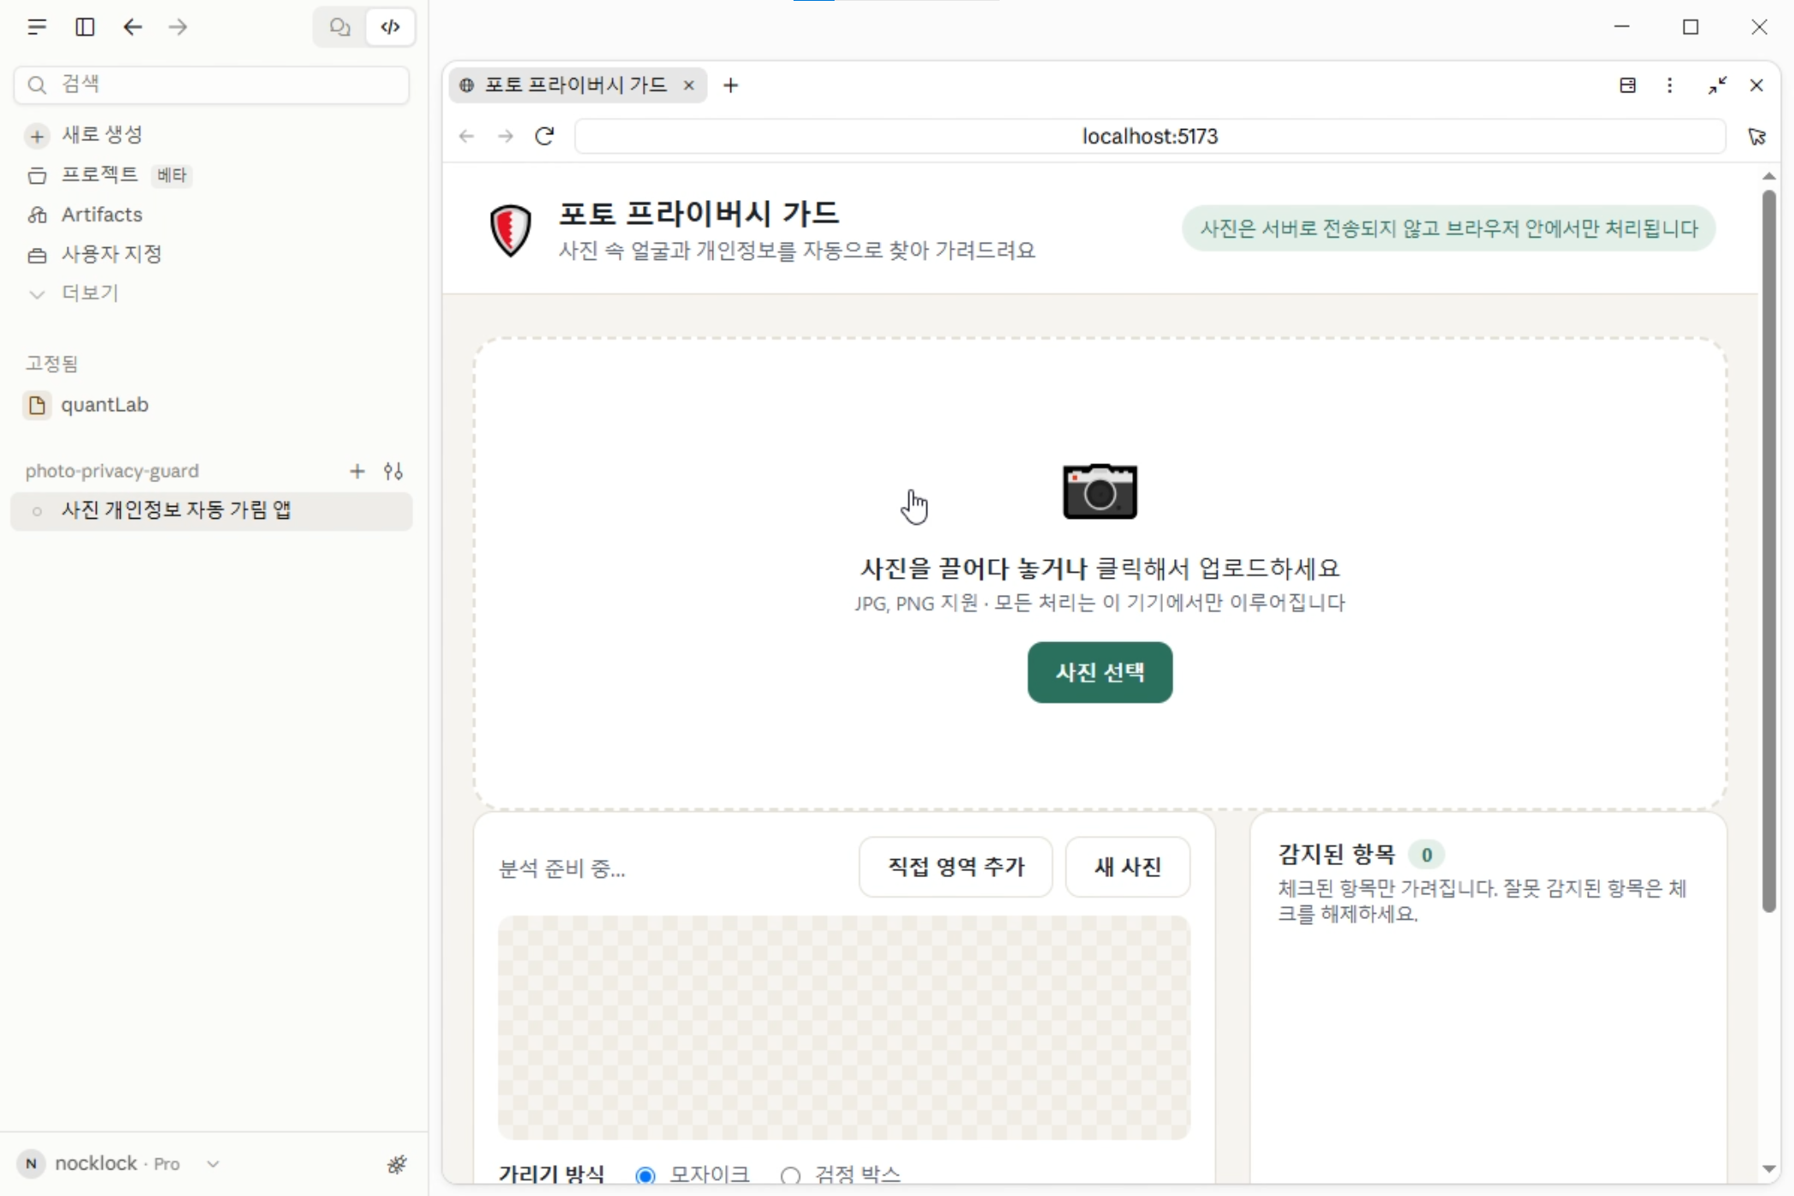Open the pinned quantLab item
1794x1196 pixels.
211,404
